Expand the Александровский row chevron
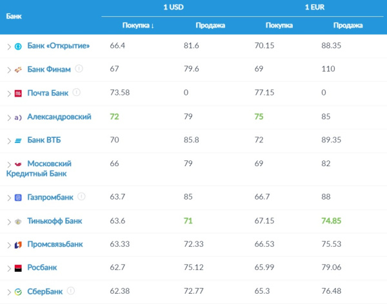387x304 pixels. (x=9, y=118)
